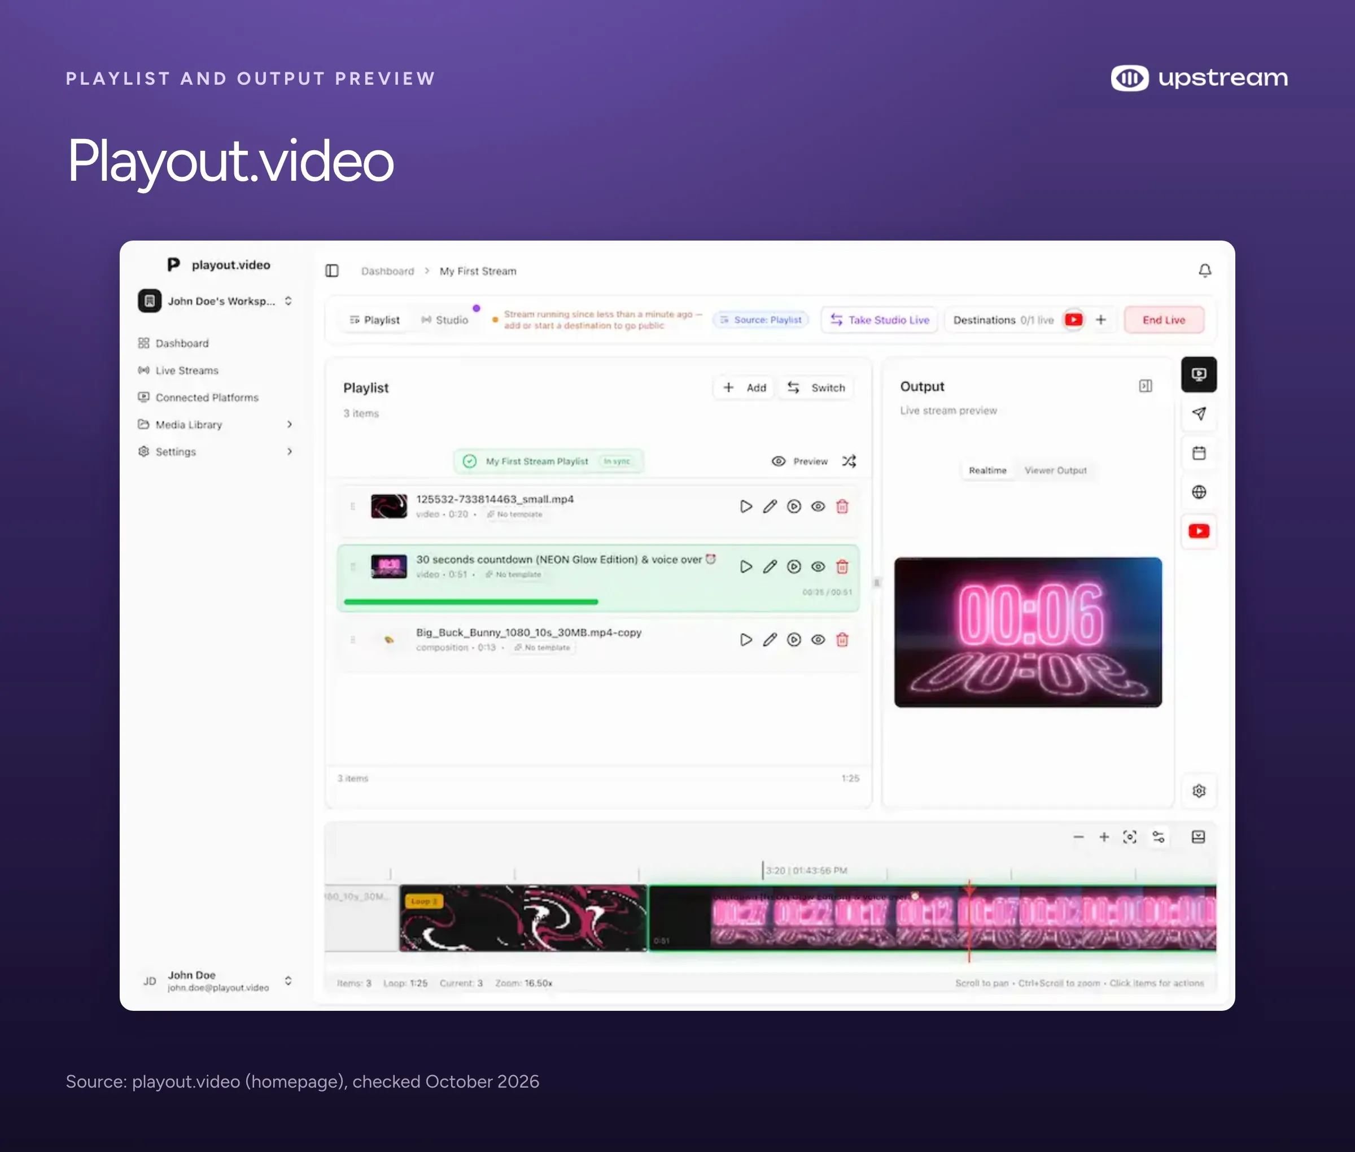Open the gear settings icon in the right rail
The height and width of the screenshot is (1152, 1355).
(x=1199, y=791)
